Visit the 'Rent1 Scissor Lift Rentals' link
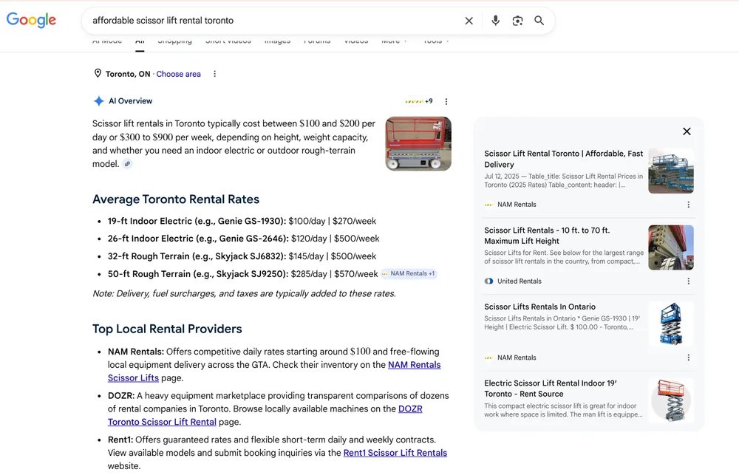Image resolution: width=739 pixels, height=475 pixels. [x=395, y=453]
